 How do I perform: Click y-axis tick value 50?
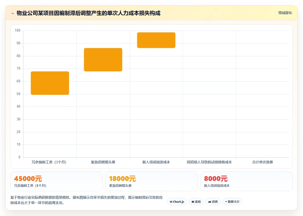[18, 94]
